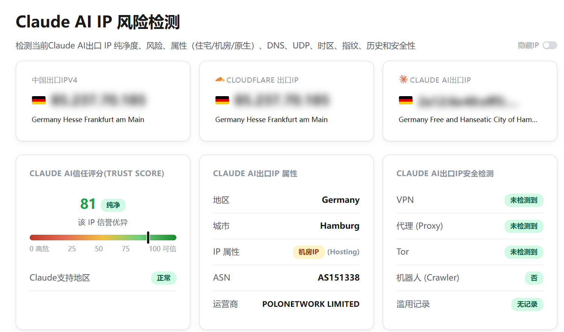Toggle the 隐藏IP switch
Image resolution: width=564 pixels, height=332 pixels.
550,45
